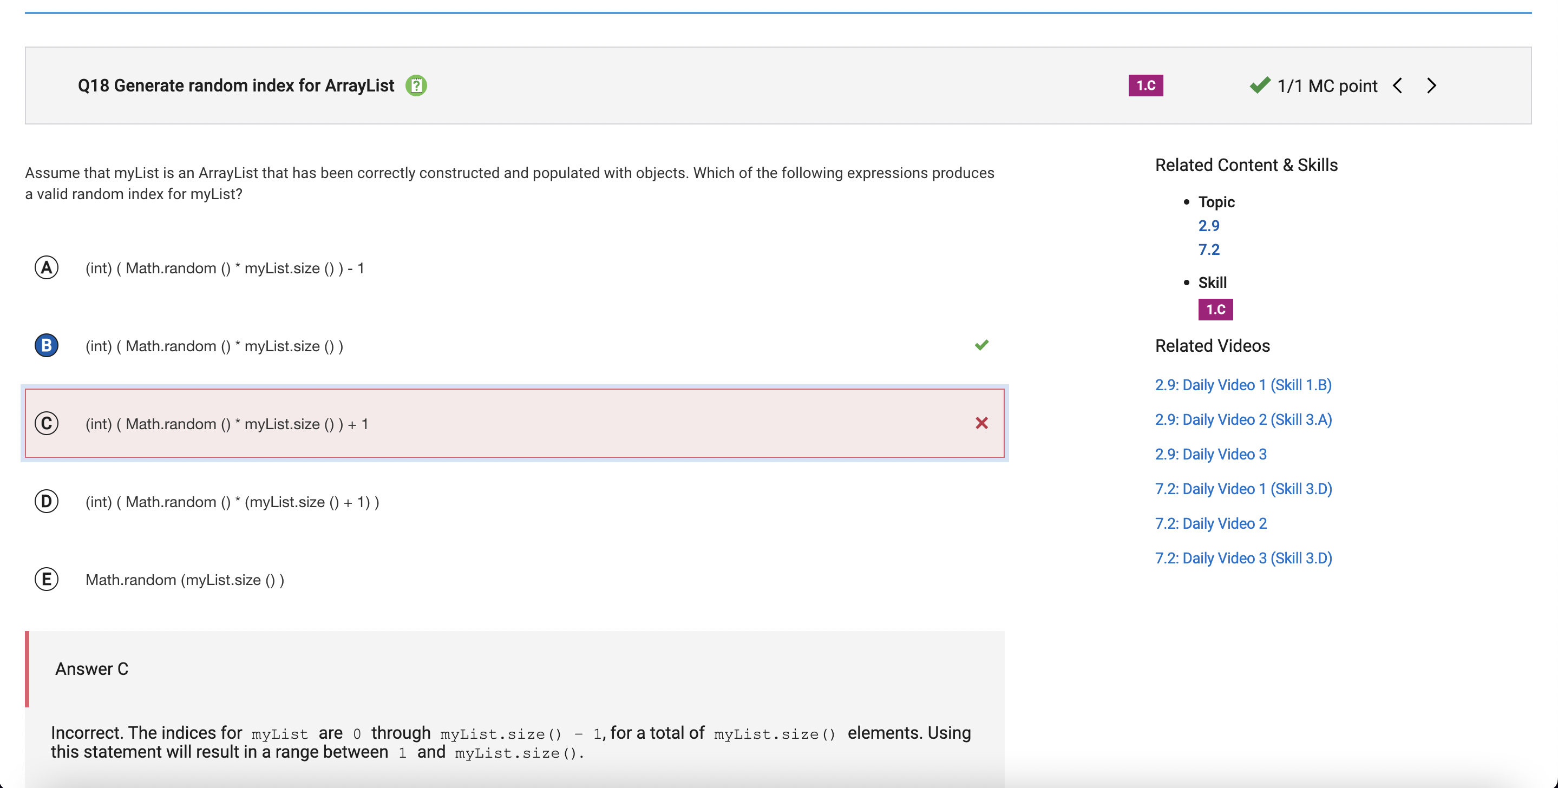Viewport: 1558px width, 788px height.
Task: Select answer option B radio circle
Action: 47,345
